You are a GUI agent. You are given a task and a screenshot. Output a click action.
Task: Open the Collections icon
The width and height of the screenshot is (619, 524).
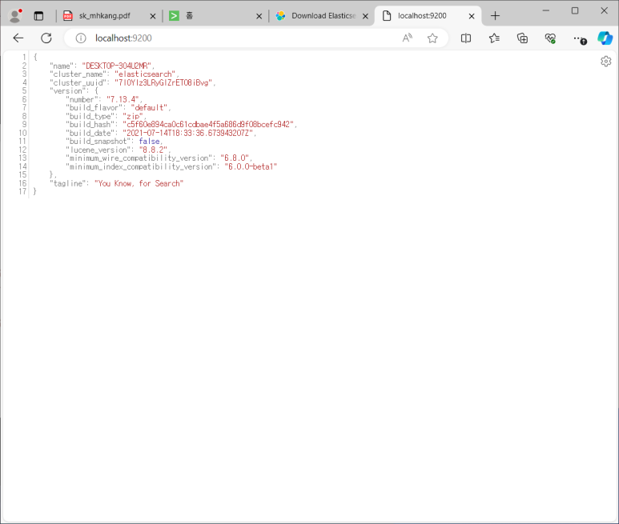[x=522, y=38]
